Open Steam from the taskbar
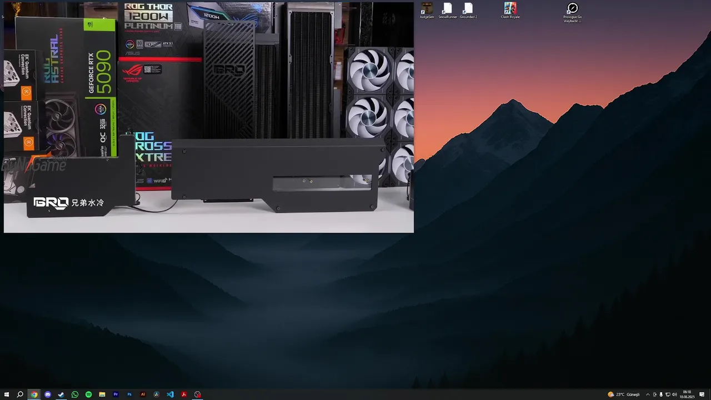Screen dimensions: 711x400 pos(61,394)
